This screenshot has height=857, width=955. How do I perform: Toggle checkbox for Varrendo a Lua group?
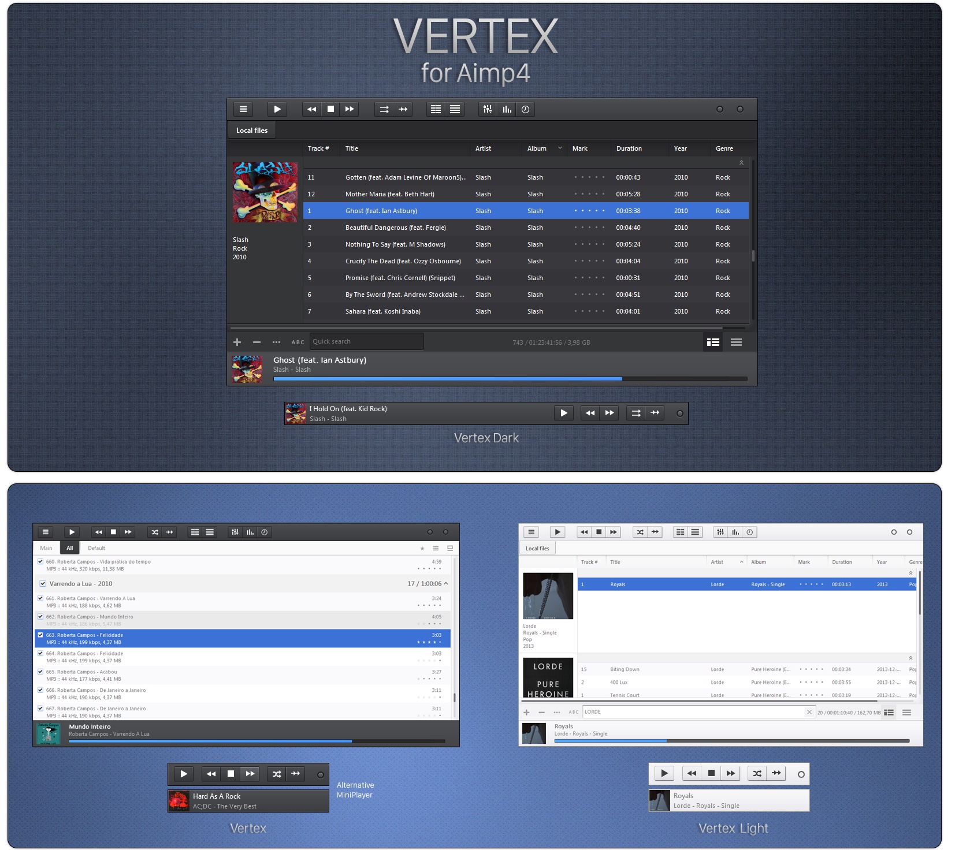[x=43, y=583]
